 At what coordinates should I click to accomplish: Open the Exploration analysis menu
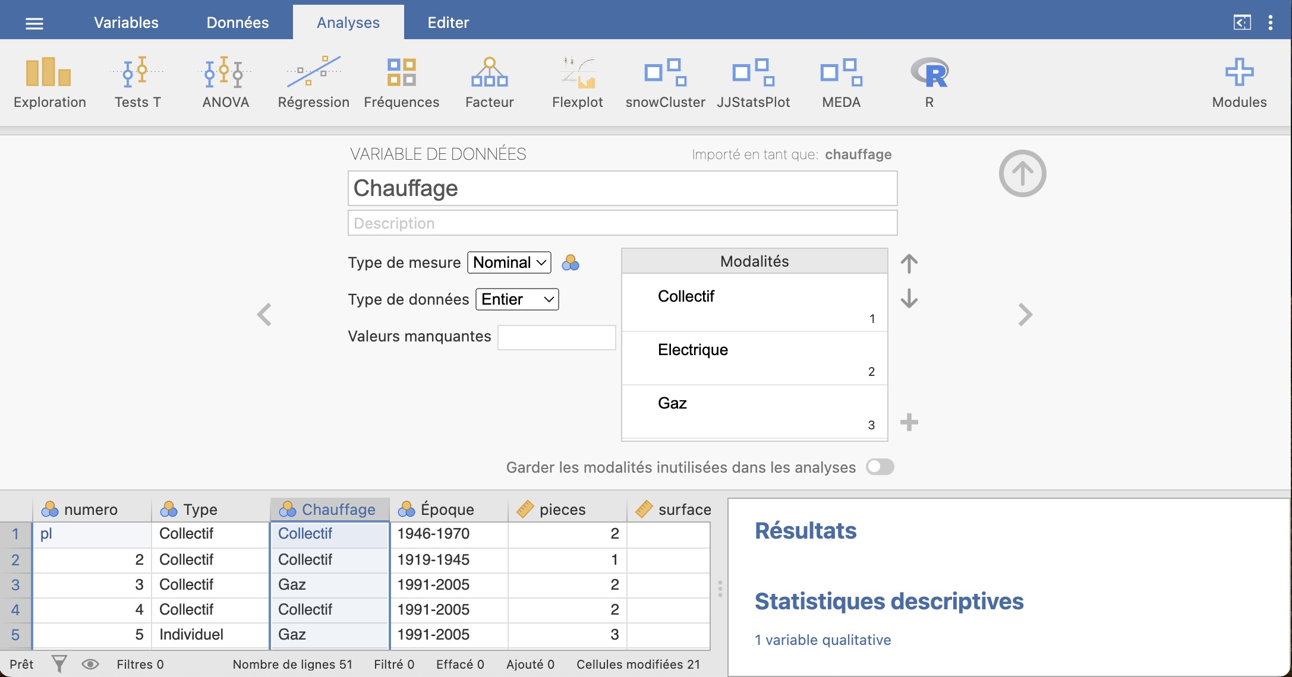tap(49, 82)
